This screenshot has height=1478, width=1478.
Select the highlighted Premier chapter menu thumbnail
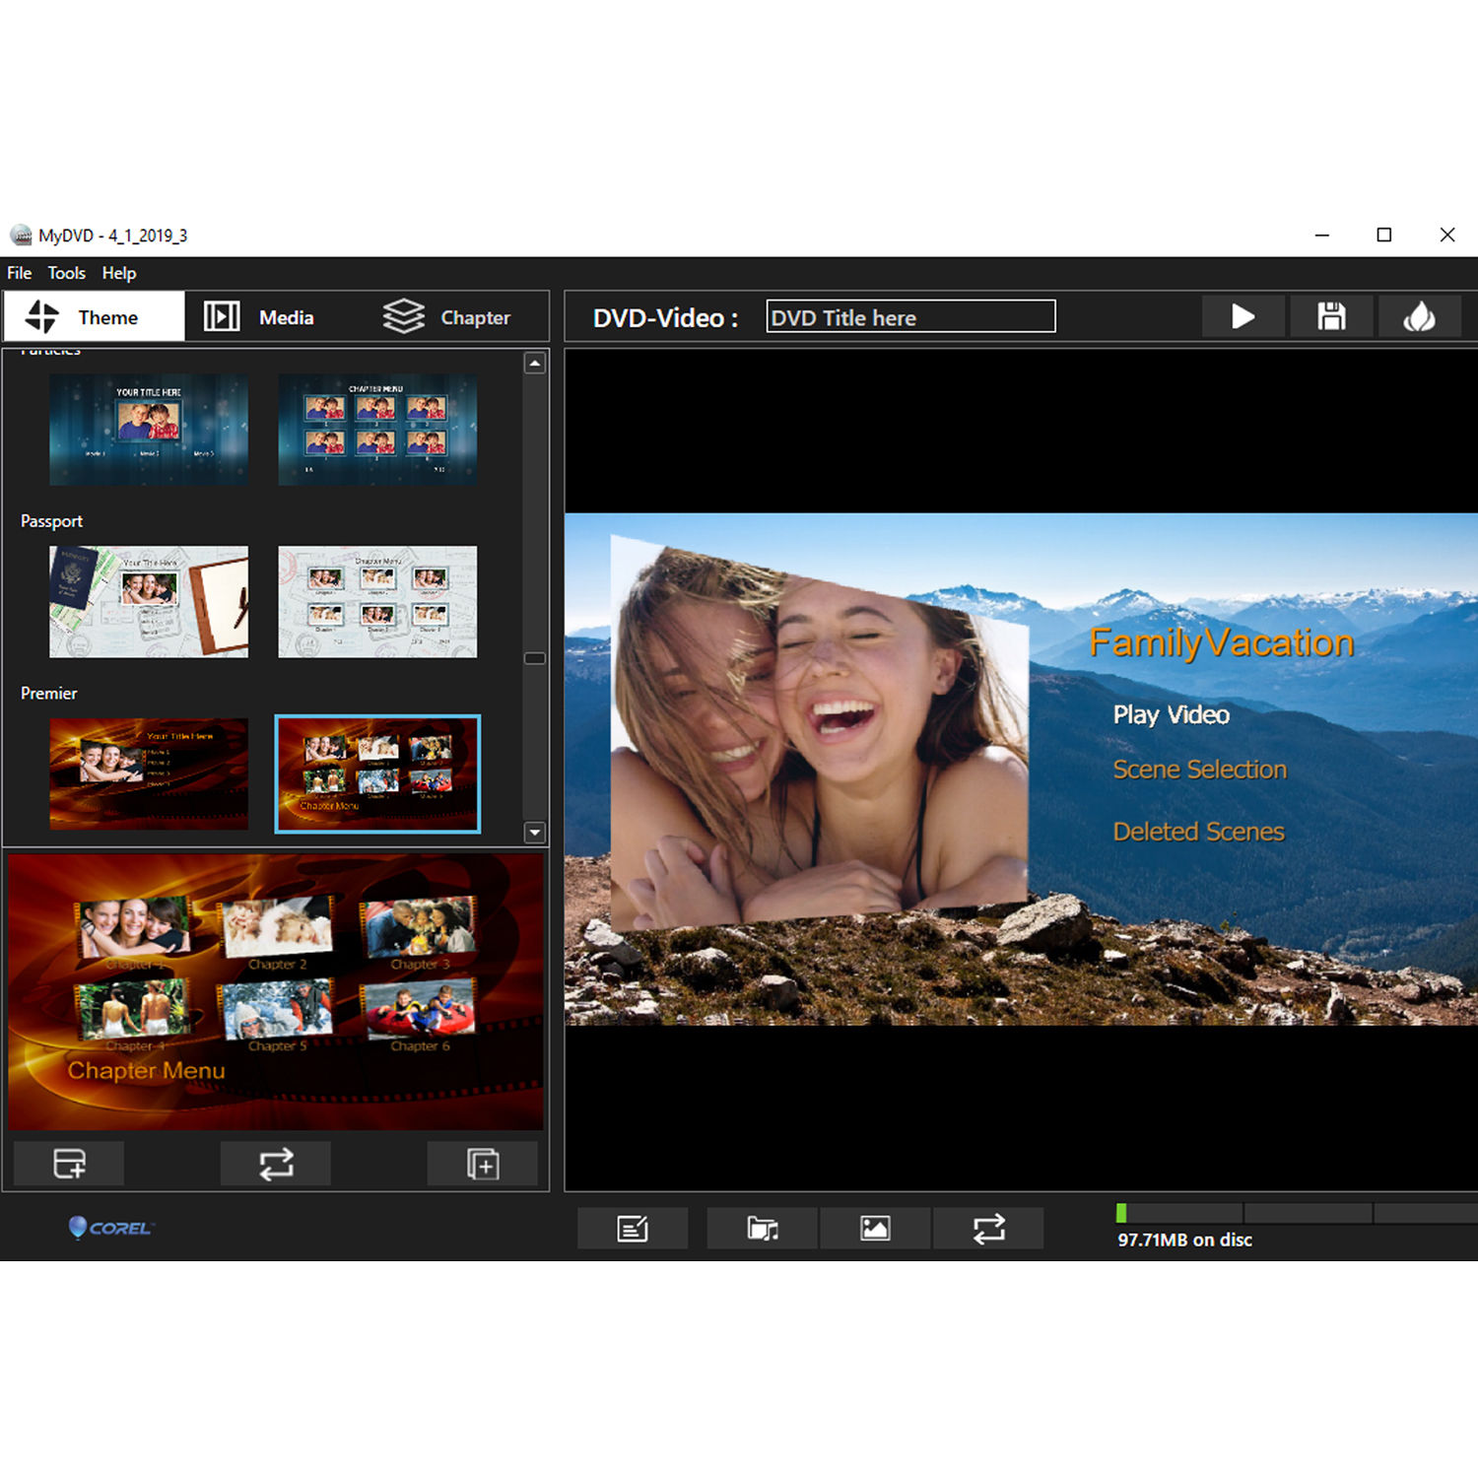pos(377,773)
